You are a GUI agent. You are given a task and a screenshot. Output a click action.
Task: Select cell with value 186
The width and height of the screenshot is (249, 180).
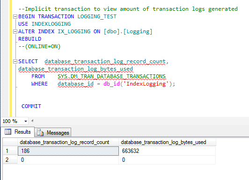pyautogui.click(x=68, y=151)
